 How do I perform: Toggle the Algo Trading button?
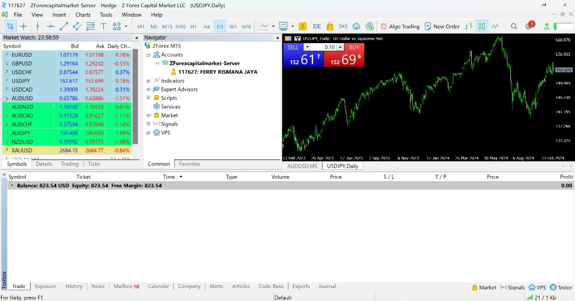tap(400, 27)
